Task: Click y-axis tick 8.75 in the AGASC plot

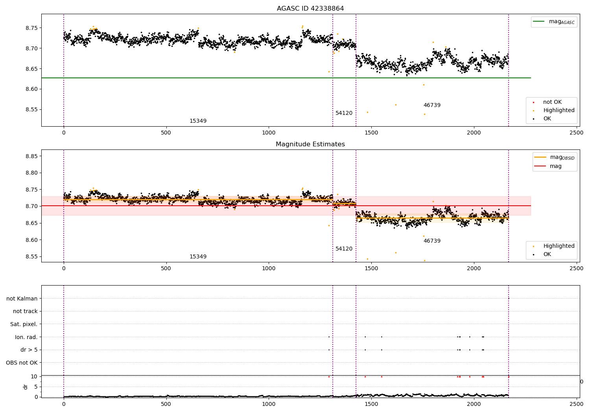Action: click(x=32, y=28)
